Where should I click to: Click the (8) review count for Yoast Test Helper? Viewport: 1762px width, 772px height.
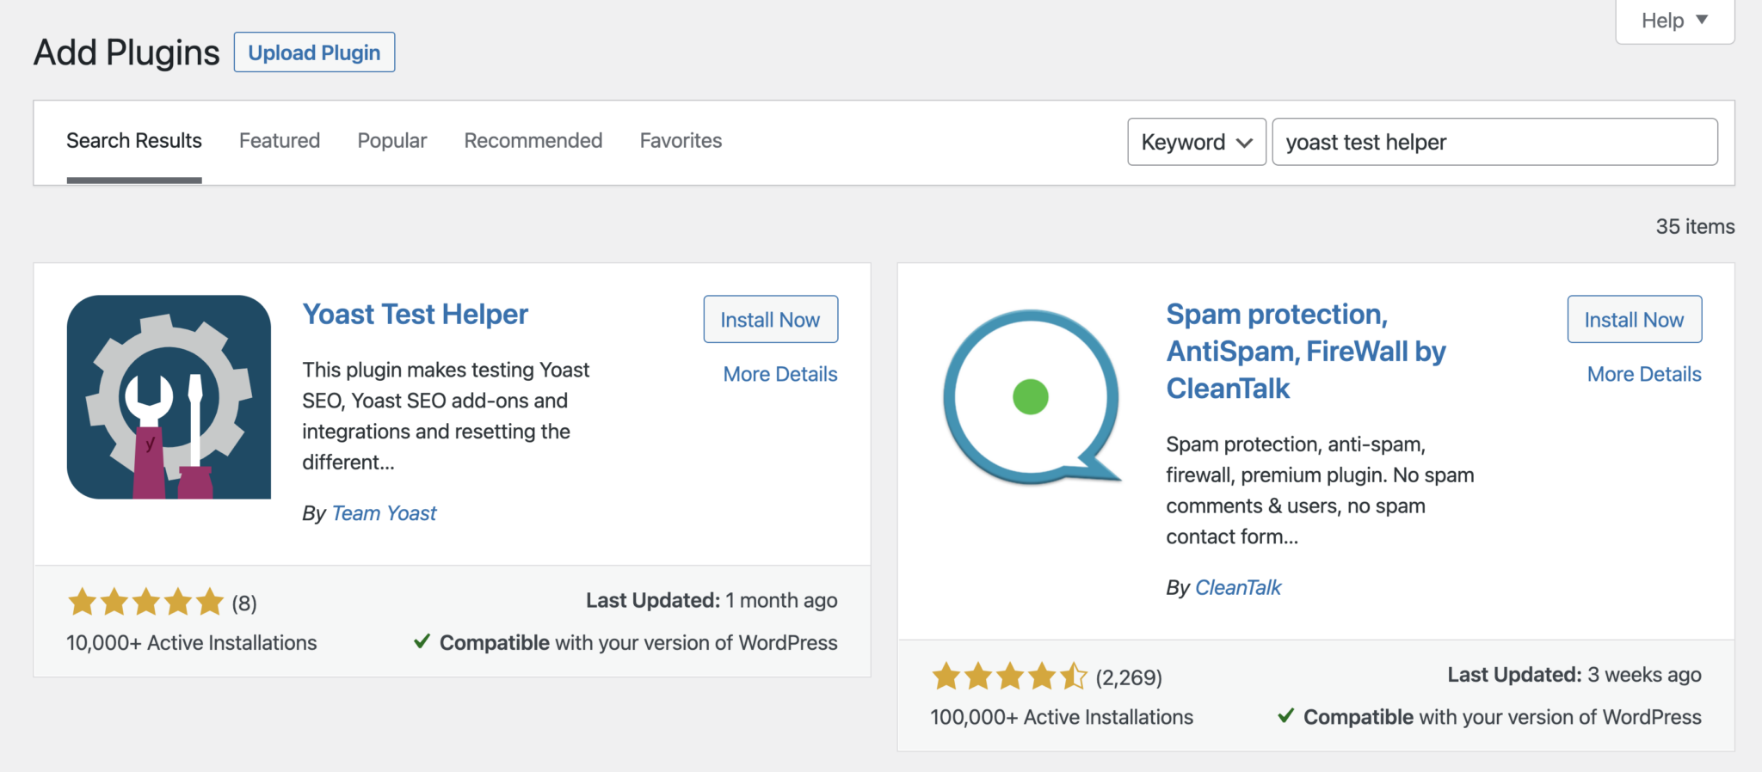(x=244, y=602)
